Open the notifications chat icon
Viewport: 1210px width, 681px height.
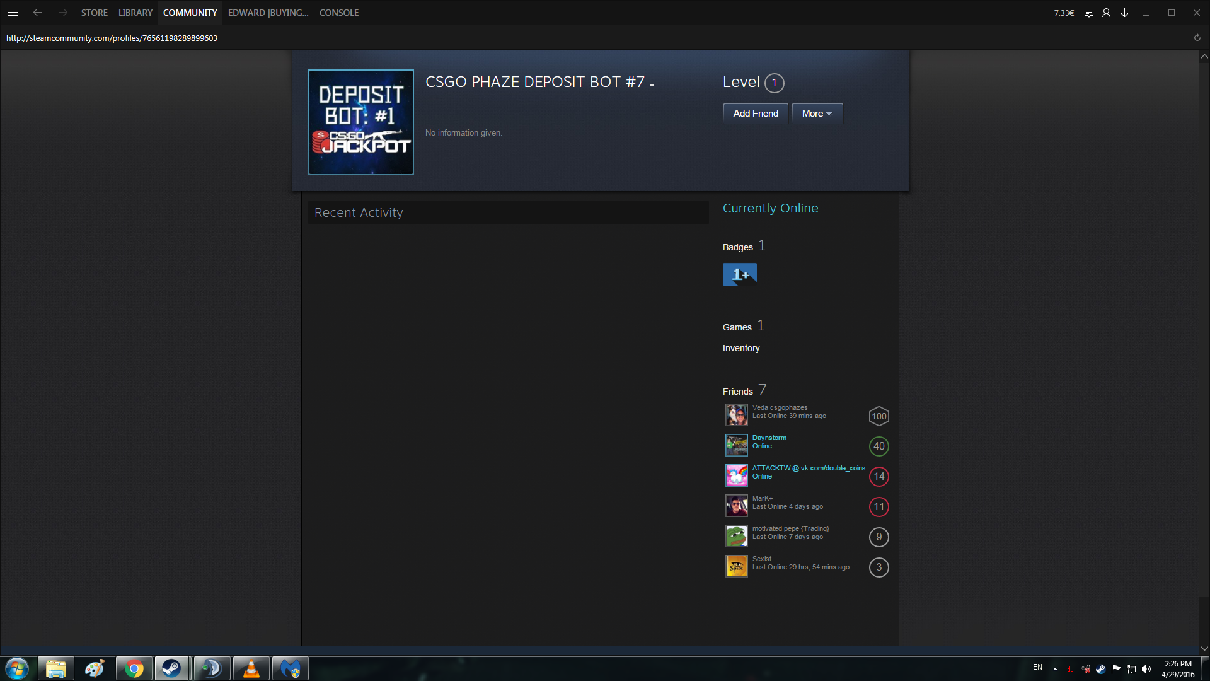(x=1088, y=13)
